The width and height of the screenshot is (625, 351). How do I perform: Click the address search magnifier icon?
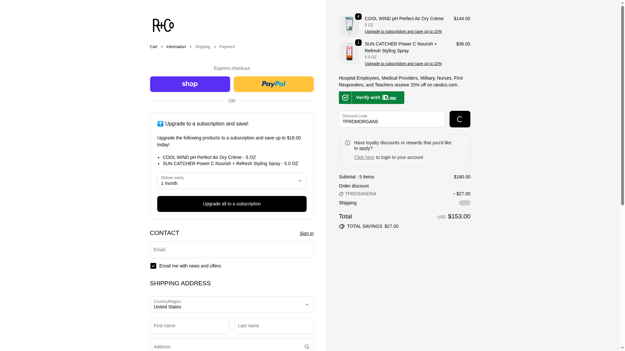(307, 347)
